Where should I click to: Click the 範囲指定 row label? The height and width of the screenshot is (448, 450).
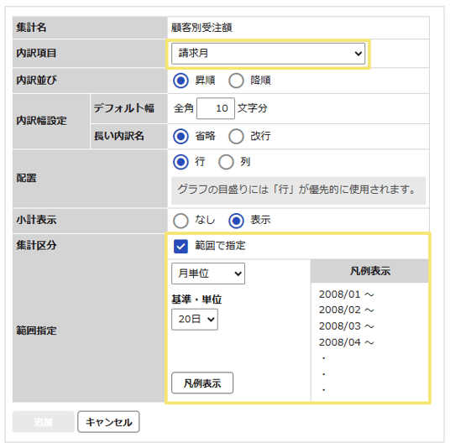coord(36,331)
